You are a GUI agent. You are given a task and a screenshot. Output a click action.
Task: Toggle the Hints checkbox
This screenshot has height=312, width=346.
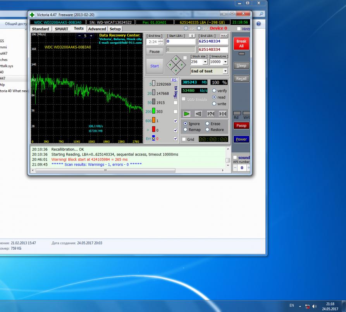(x=239, y=29)
